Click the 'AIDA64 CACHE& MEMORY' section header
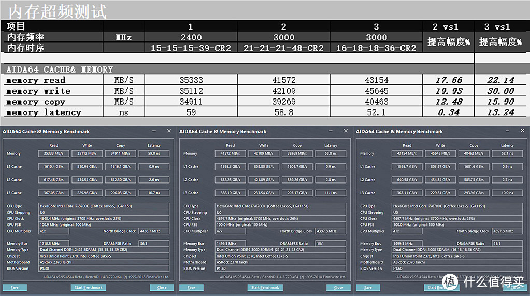530x296 pixels. point(60,69)
